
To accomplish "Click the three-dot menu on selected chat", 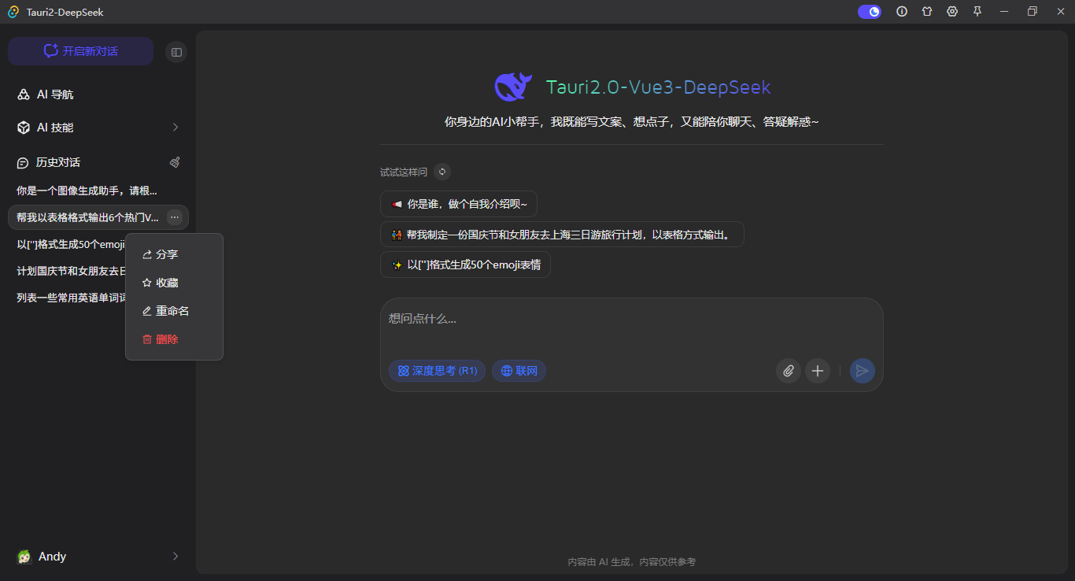I will coord(175,217).
